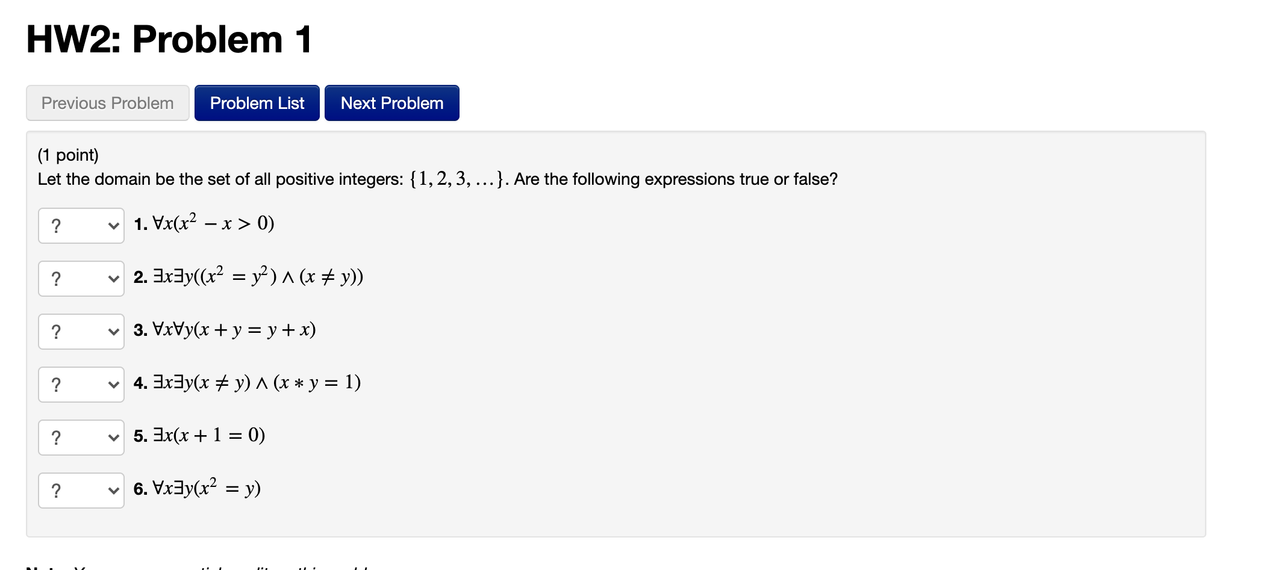Open the answer dropdown for question 1
The width and height of the screenshot is (1269, 570).
[81, 225]
